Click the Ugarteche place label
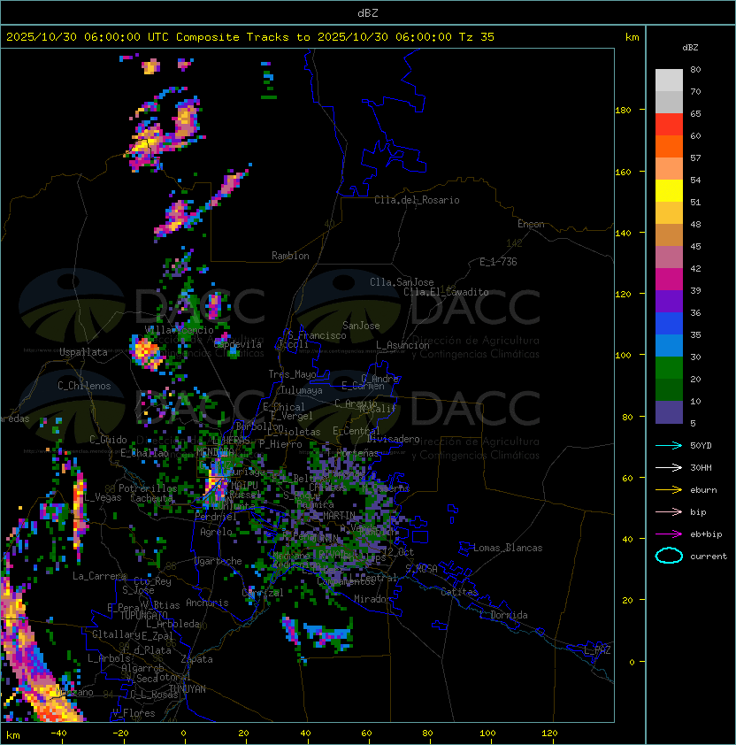 pyautogui.click(x=218, y=561)
